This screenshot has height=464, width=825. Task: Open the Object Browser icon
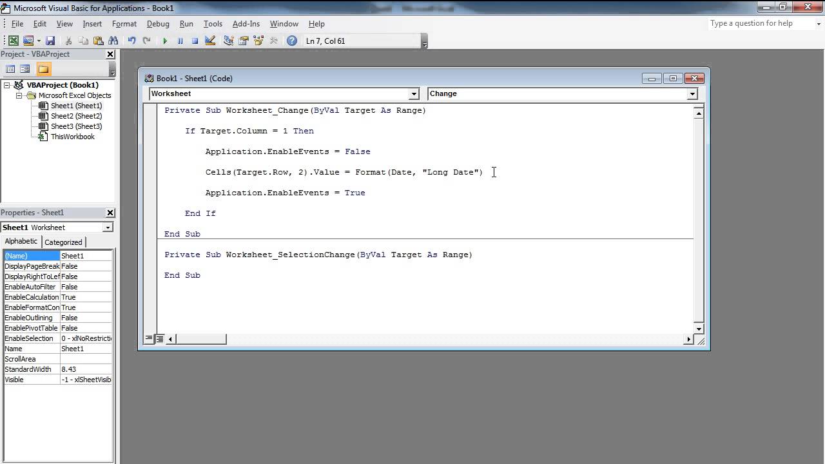(x=258, y=41)
